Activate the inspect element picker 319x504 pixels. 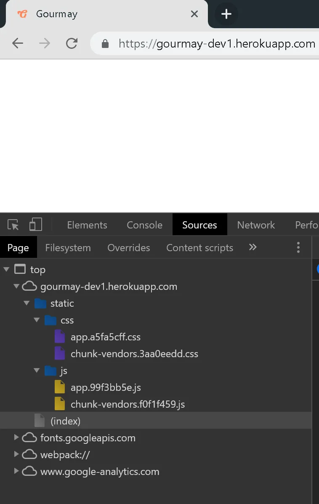coord(13,225)
